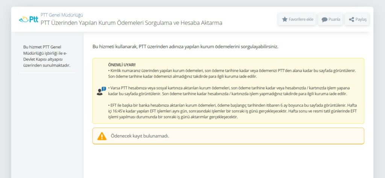Click the paragraph beginning Kimlik numaranız üzerinden
The image size is (385, 178).
point(232,73)
